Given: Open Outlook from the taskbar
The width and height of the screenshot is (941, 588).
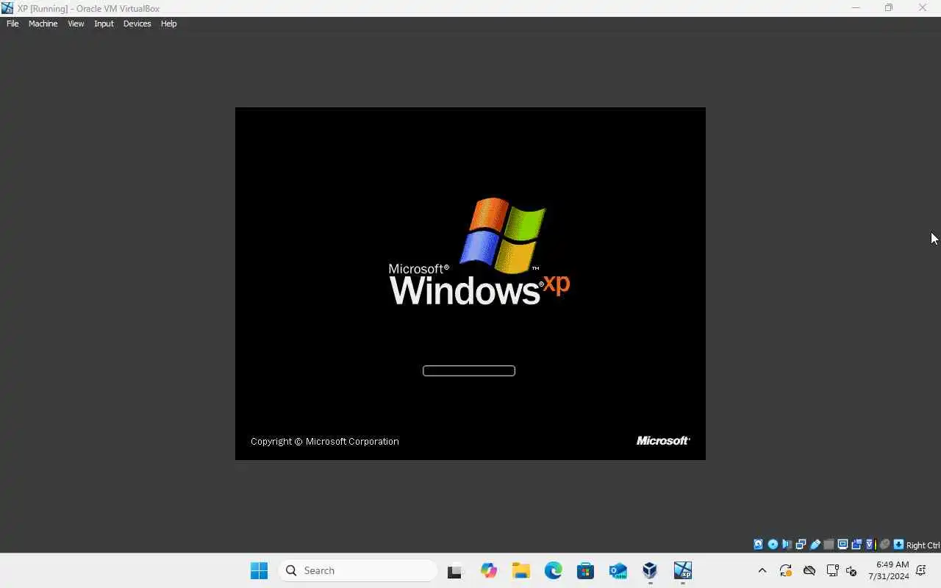Looking at the screenshot, I should pos(618,570).
